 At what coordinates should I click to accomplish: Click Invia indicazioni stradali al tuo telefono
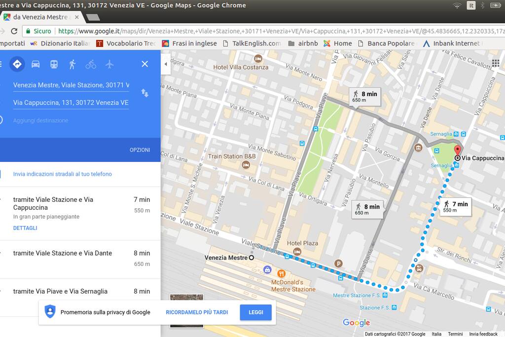tap(63, 174)
